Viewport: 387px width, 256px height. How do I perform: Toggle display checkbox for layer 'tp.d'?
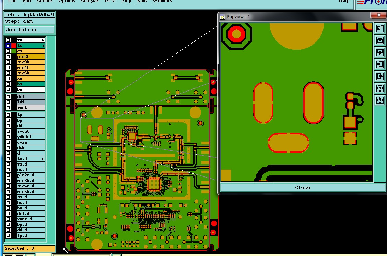8,235
